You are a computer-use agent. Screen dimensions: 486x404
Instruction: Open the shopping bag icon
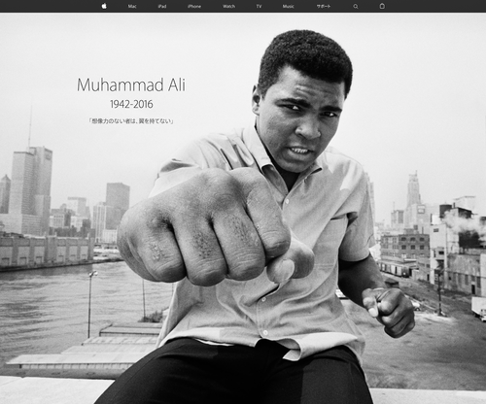click(382, 6)
